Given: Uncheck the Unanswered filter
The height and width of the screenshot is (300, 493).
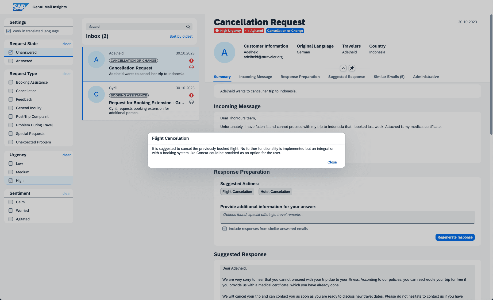Looking at the screenshot, I should pyautogui.click(x=11, y=52).
